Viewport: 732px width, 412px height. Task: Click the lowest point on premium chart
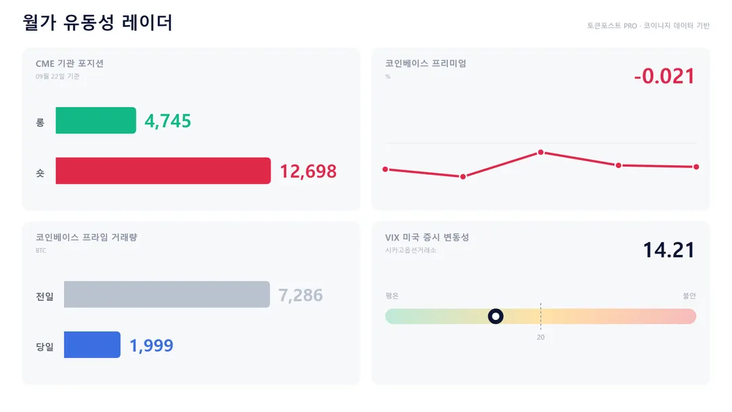tap(463, 177)
